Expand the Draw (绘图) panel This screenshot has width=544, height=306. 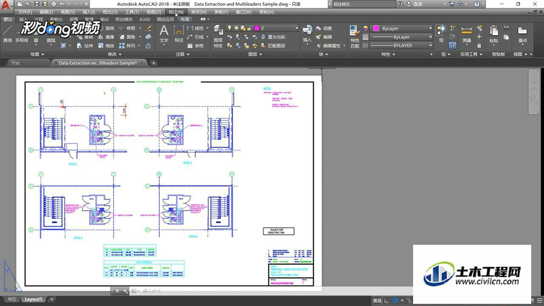[37, 54]
